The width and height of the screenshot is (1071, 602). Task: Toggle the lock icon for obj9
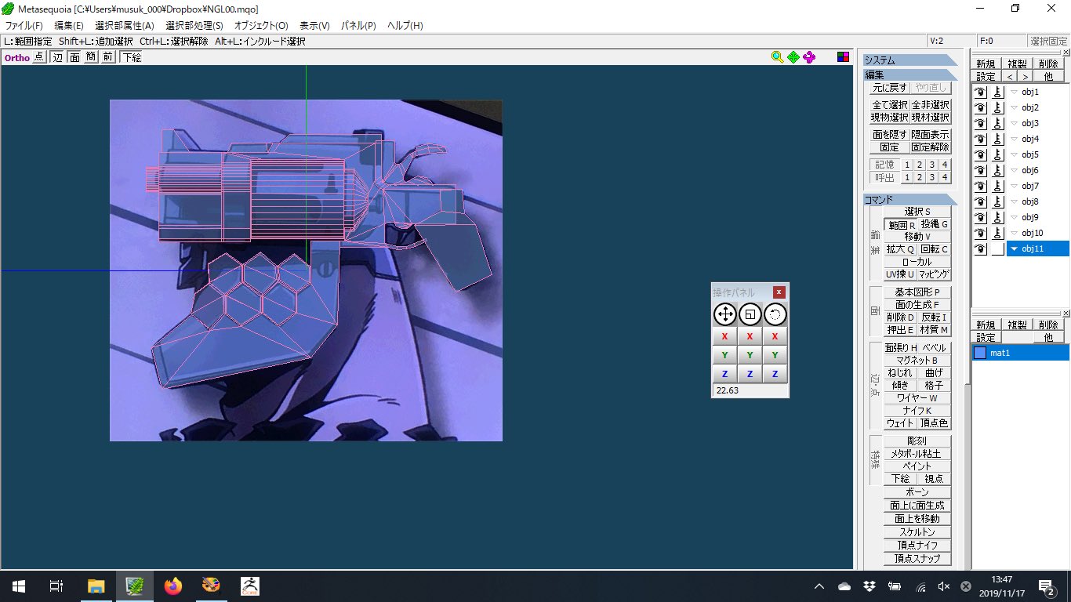tap(997, 217)
